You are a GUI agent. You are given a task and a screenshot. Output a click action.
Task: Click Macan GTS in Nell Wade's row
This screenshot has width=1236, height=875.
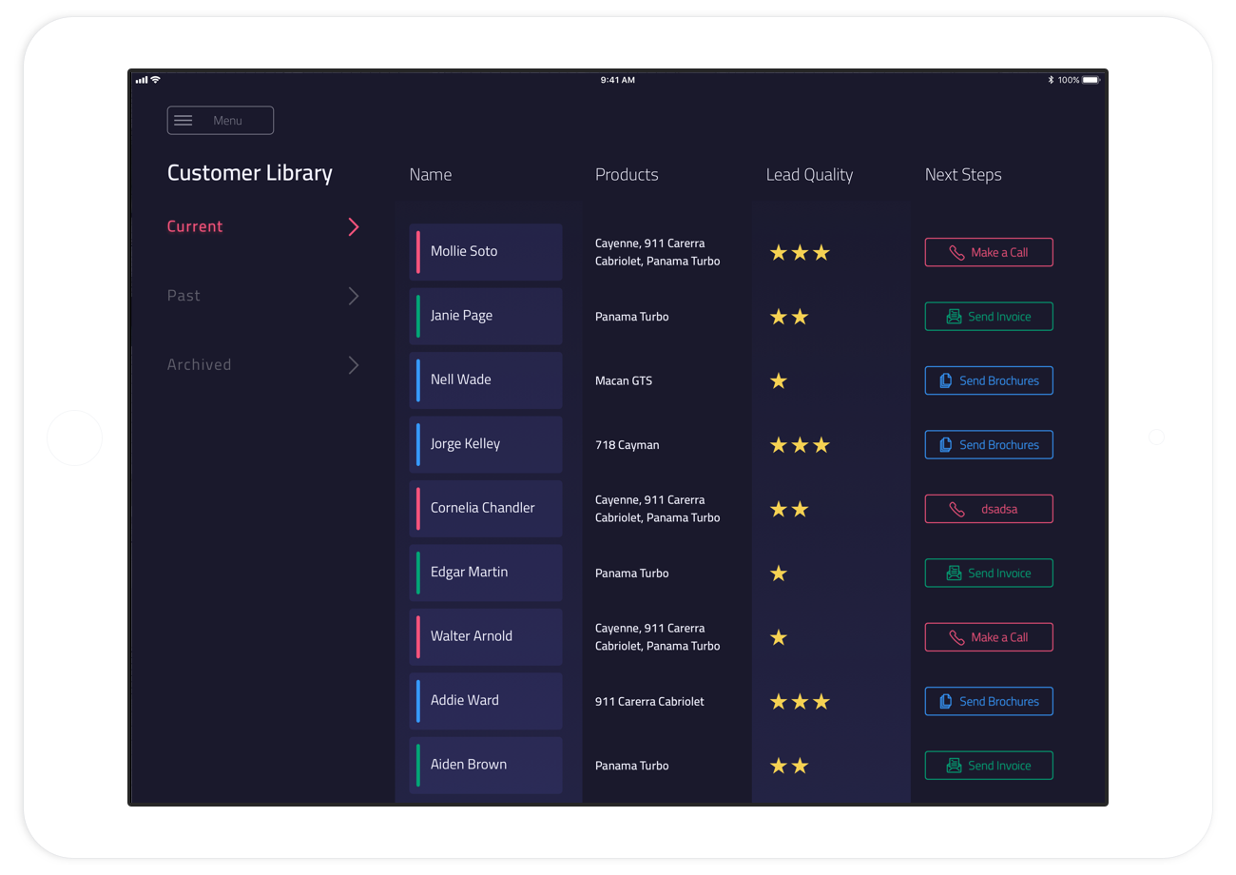tap(624, 380)
